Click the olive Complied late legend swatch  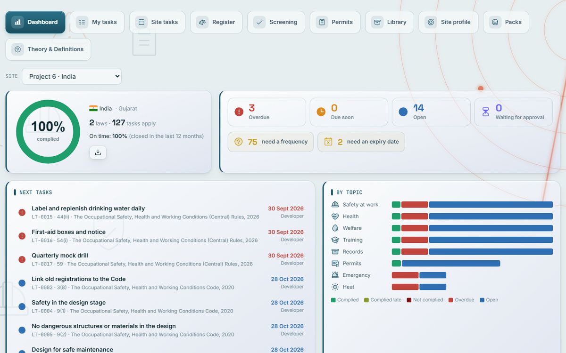click(x=366, y=300)
